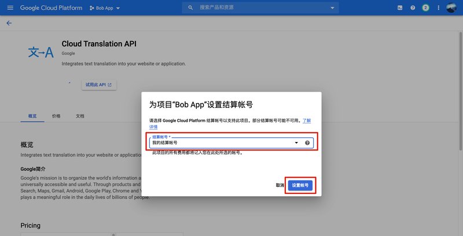The height and width of the screenshot is (236, 463).
Task: Open the help question mark icon in header
Action: tap(413, 8)
